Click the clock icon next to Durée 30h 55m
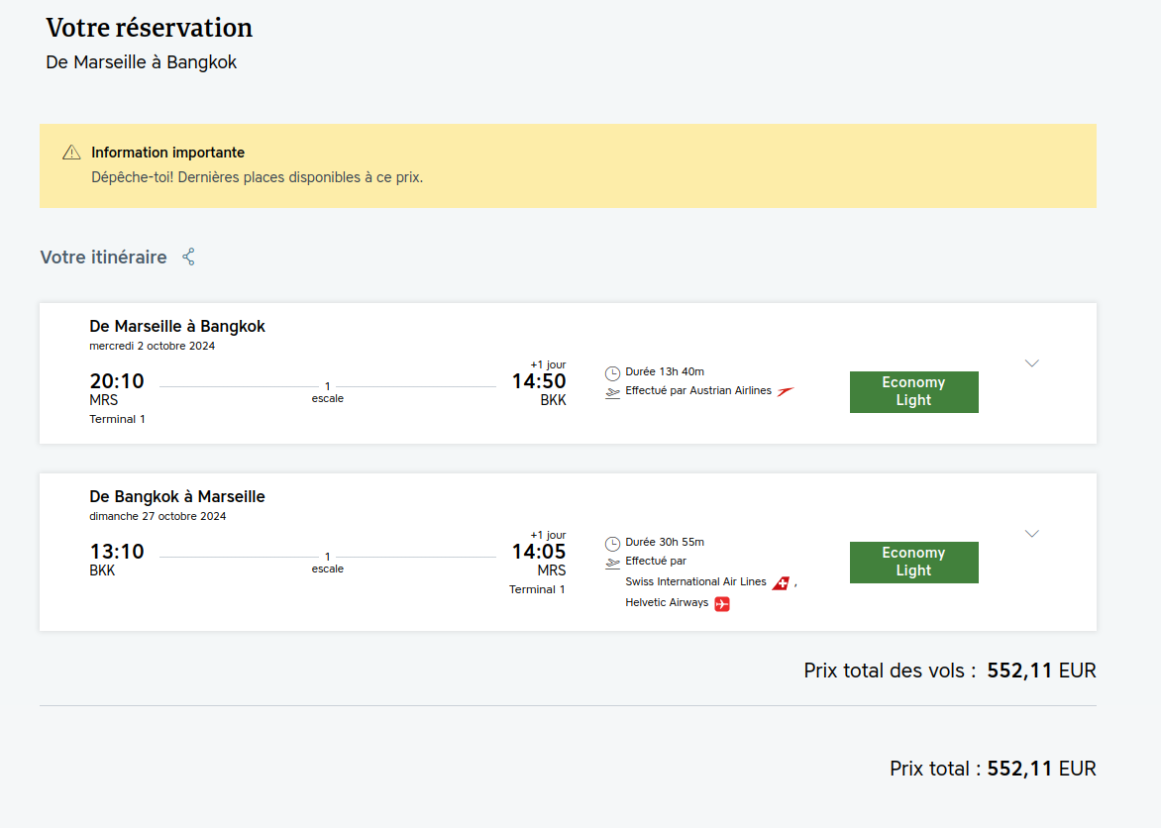The height and width of the screenshot is (828, 1161). pos(612,544)
